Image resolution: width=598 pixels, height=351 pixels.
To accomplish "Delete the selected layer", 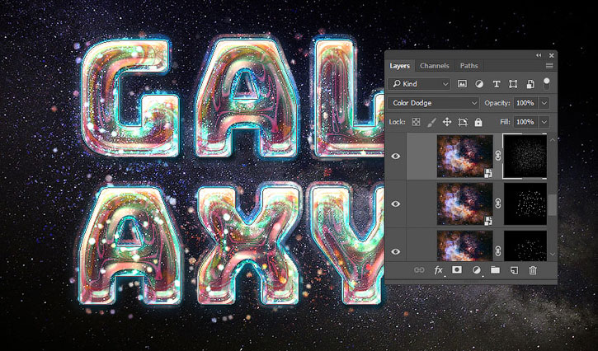I will pyautogui.click(x=533, y=270).
